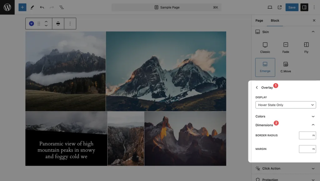Open the Document Overview list view
320x181 pixels.
pyautogui.click(x=62, y=7)
